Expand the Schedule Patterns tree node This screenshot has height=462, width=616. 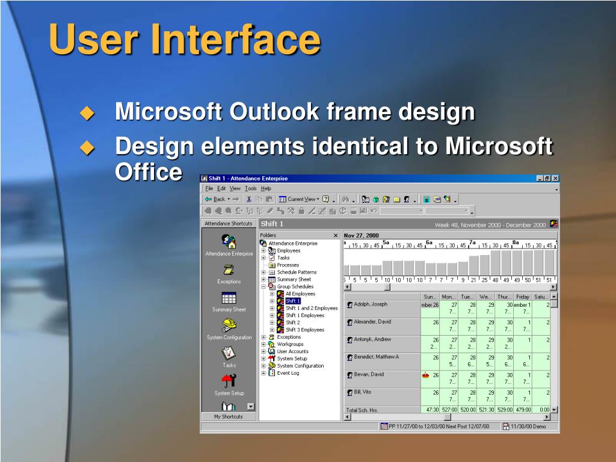(263, 273)
